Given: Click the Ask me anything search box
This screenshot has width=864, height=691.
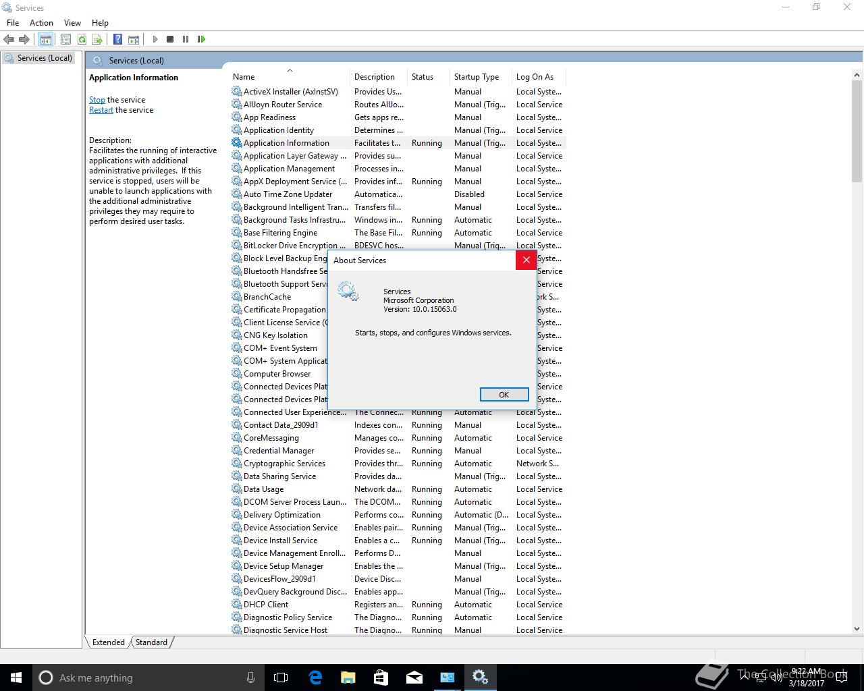Looking at the screenshot, I should click(x=148, y=678).
